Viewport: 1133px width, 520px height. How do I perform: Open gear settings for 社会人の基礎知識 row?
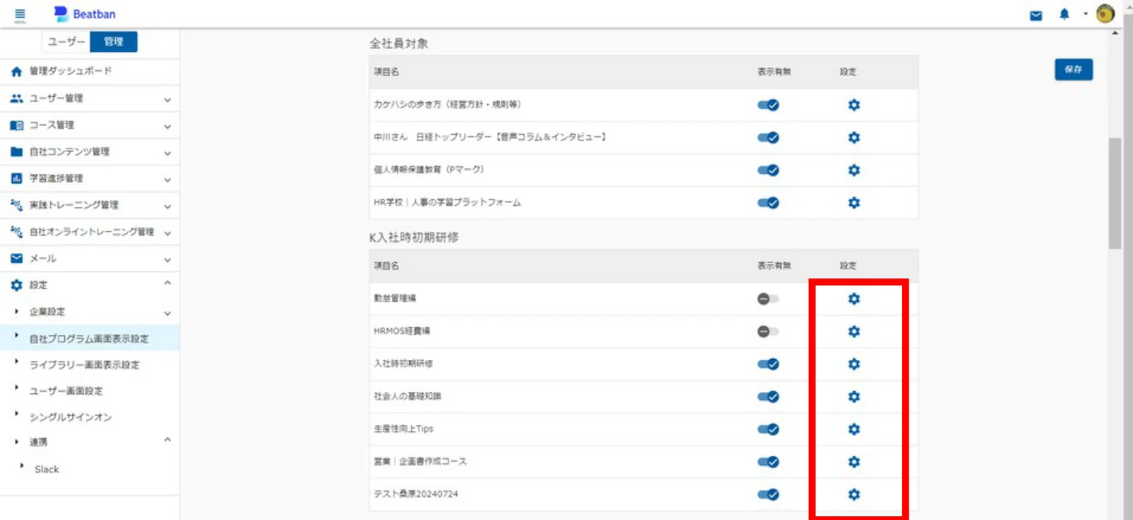pos(854,396)
